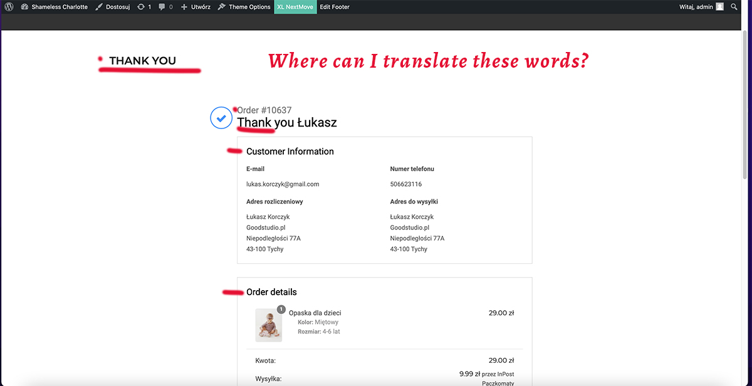This screenshot has height=386, width=752.
Task: Open the admin bar search icon
Action: (x=734, y=7)
